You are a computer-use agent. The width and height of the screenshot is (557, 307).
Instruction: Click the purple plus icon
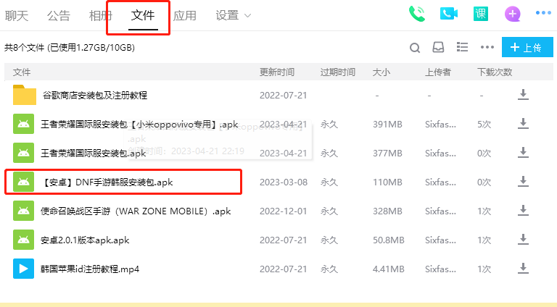point(513,14)
